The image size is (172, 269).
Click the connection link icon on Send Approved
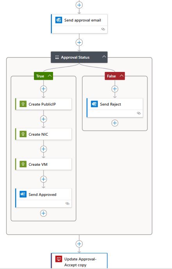pos(67,203)
